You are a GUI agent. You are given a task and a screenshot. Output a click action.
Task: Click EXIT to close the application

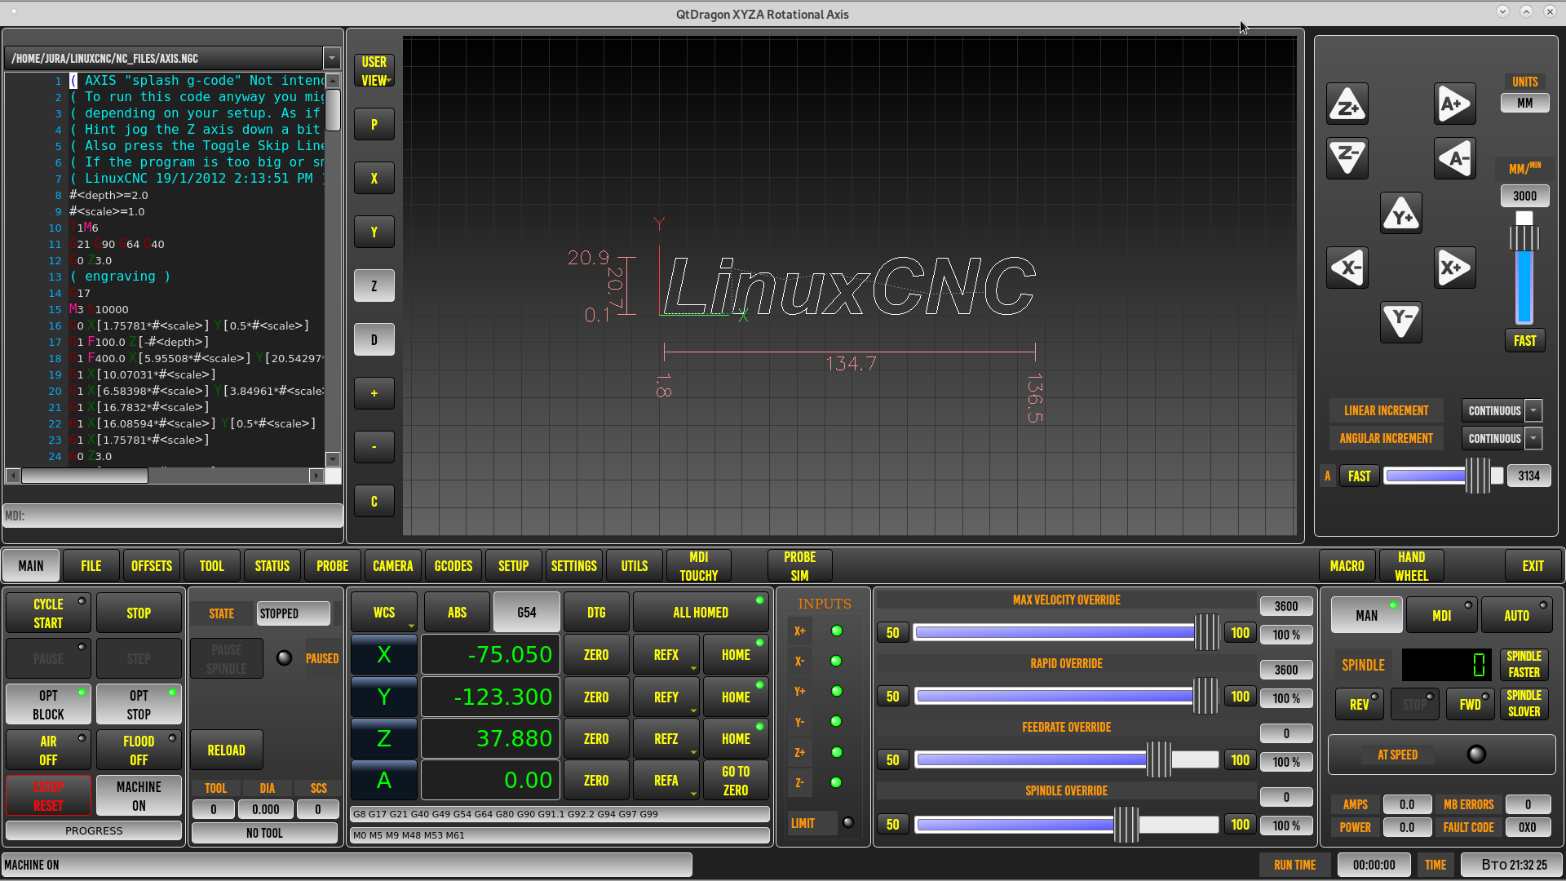1533,566
